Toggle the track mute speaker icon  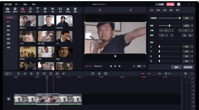click(8, 99)
